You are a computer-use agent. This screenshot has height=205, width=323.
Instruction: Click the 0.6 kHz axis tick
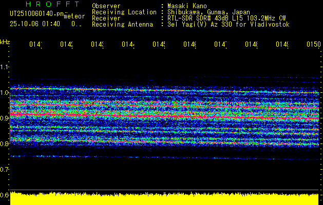[5, 195]
